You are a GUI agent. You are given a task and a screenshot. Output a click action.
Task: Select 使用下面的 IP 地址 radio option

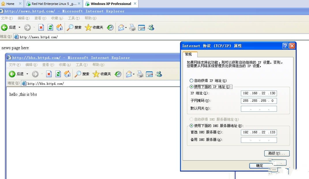tap(191, 87)
